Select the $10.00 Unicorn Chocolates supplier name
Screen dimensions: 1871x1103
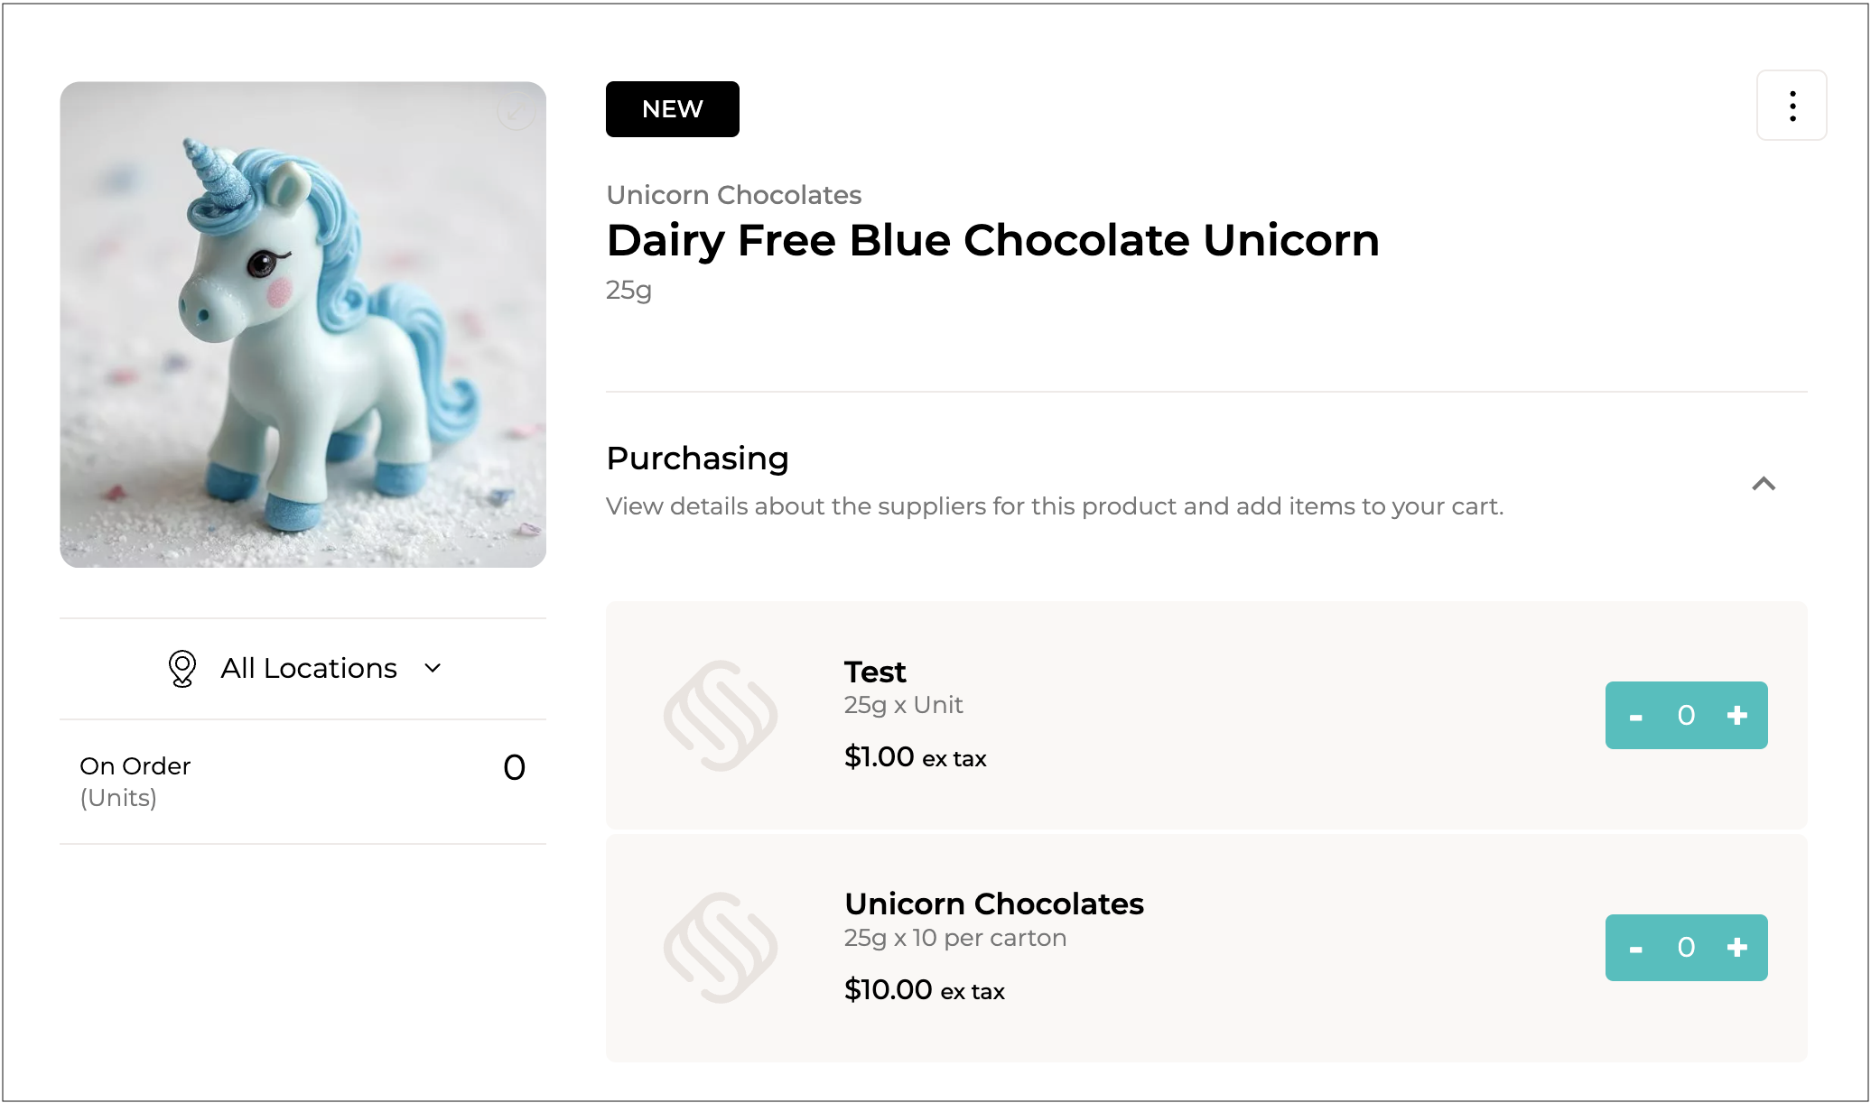994,904
